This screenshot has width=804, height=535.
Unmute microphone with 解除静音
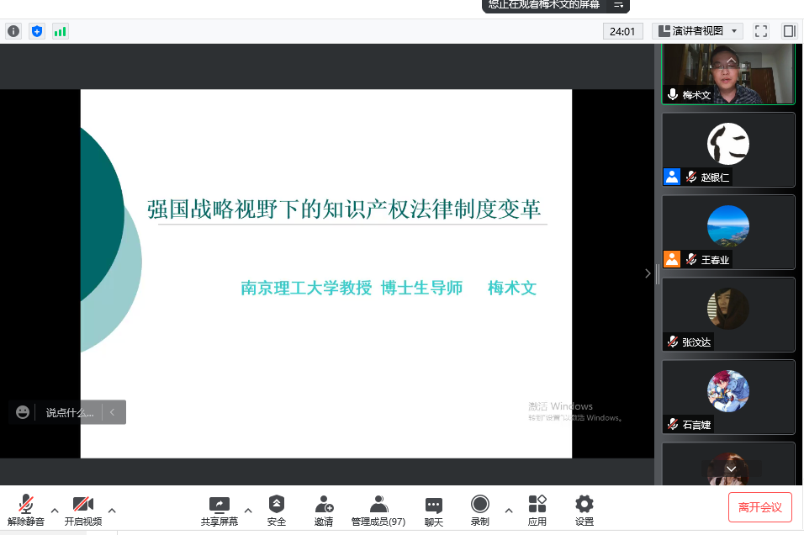pyautogui.click(x=26, y=510)
